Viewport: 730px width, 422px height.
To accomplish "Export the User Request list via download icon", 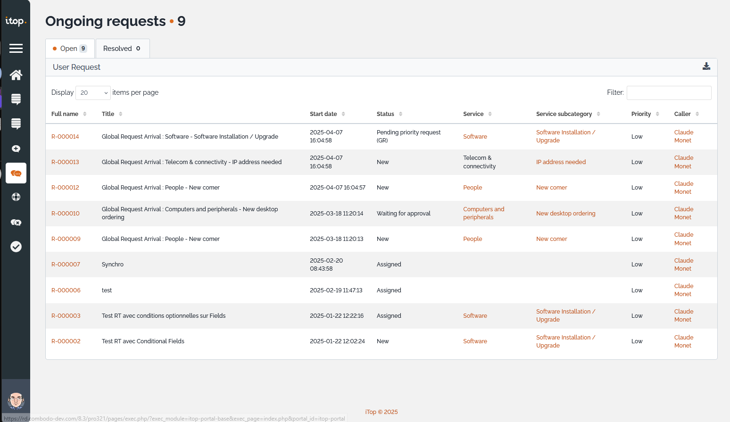I will 706,66.
